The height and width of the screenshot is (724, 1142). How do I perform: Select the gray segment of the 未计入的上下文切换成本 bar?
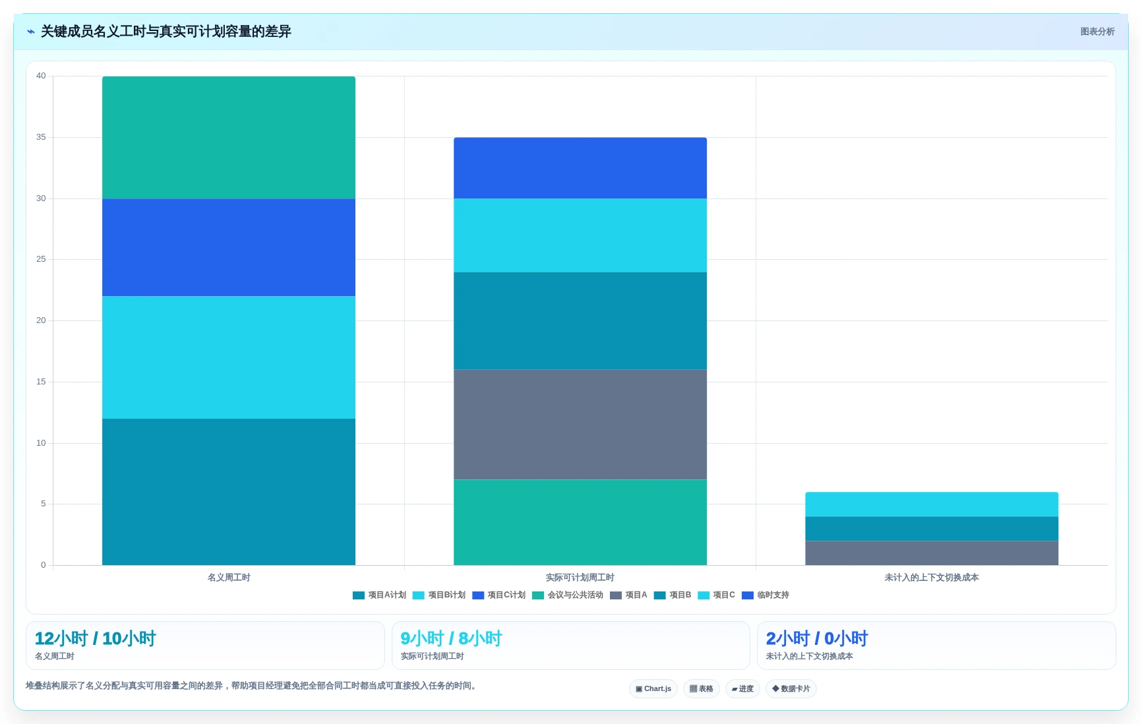click(x=932, y=553)
